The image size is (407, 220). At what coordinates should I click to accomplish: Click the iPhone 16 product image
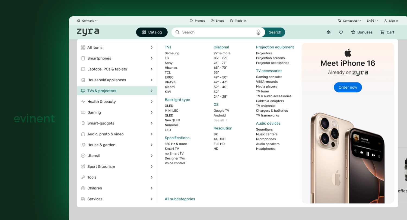click(348, 158)
